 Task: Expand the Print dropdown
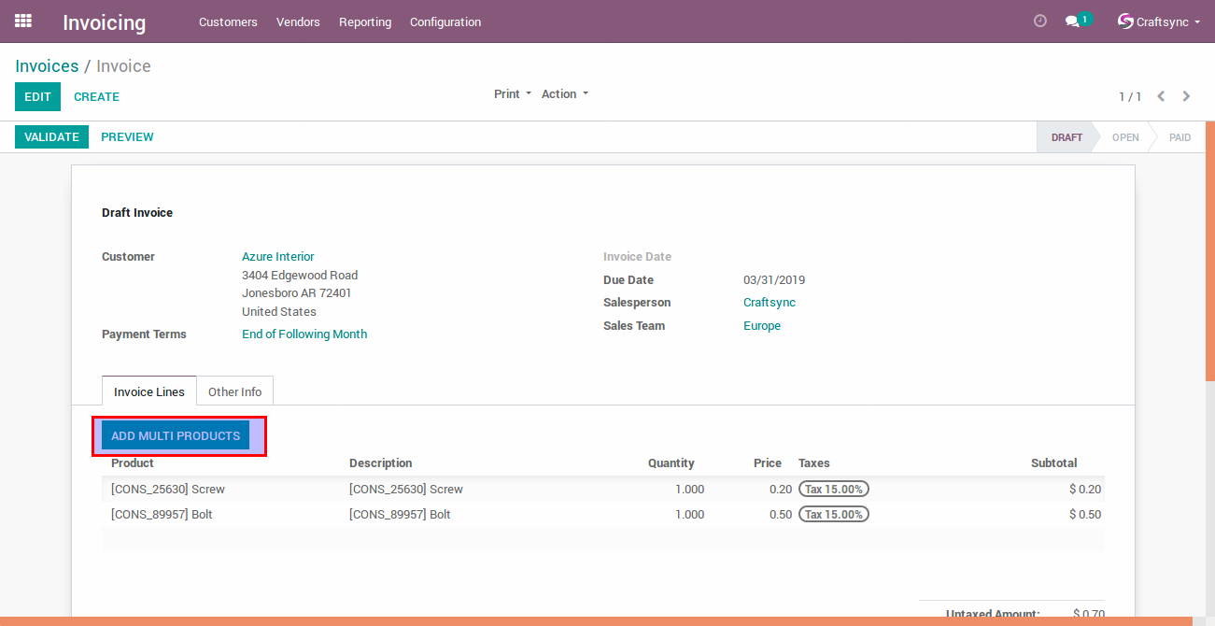pyautogui.click(x=512, y=94)
